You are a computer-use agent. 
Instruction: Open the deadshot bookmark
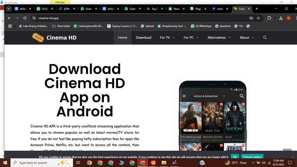(x=223, y=26)
